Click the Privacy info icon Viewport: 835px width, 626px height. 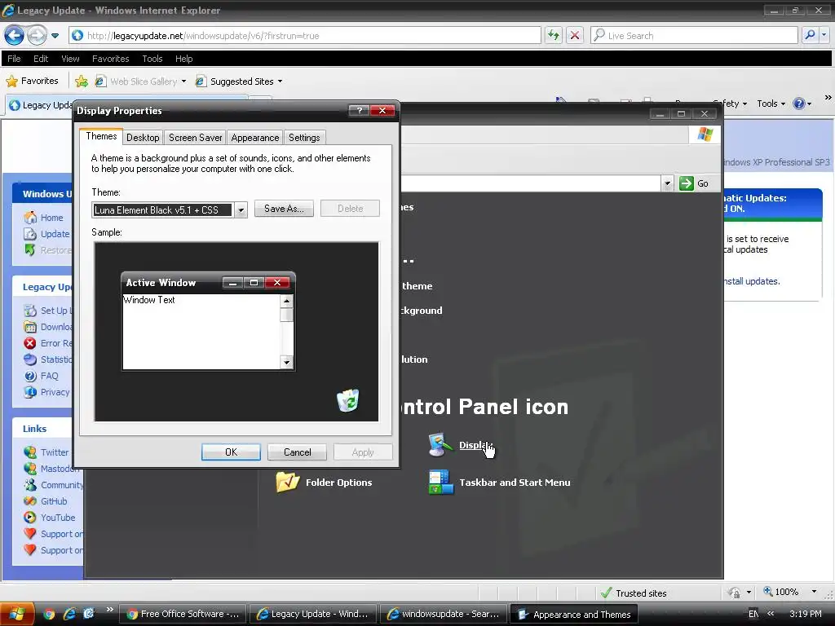[30, 392]
